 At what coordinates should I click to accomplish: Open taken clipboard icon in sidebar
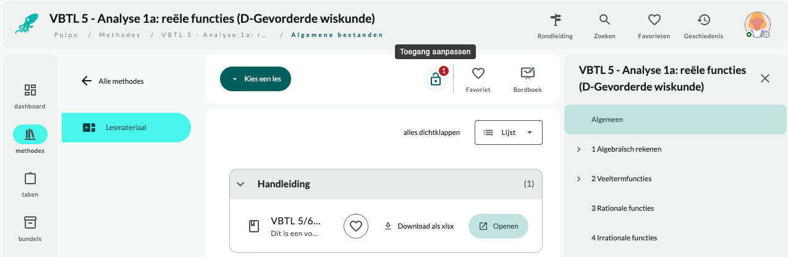30,179
